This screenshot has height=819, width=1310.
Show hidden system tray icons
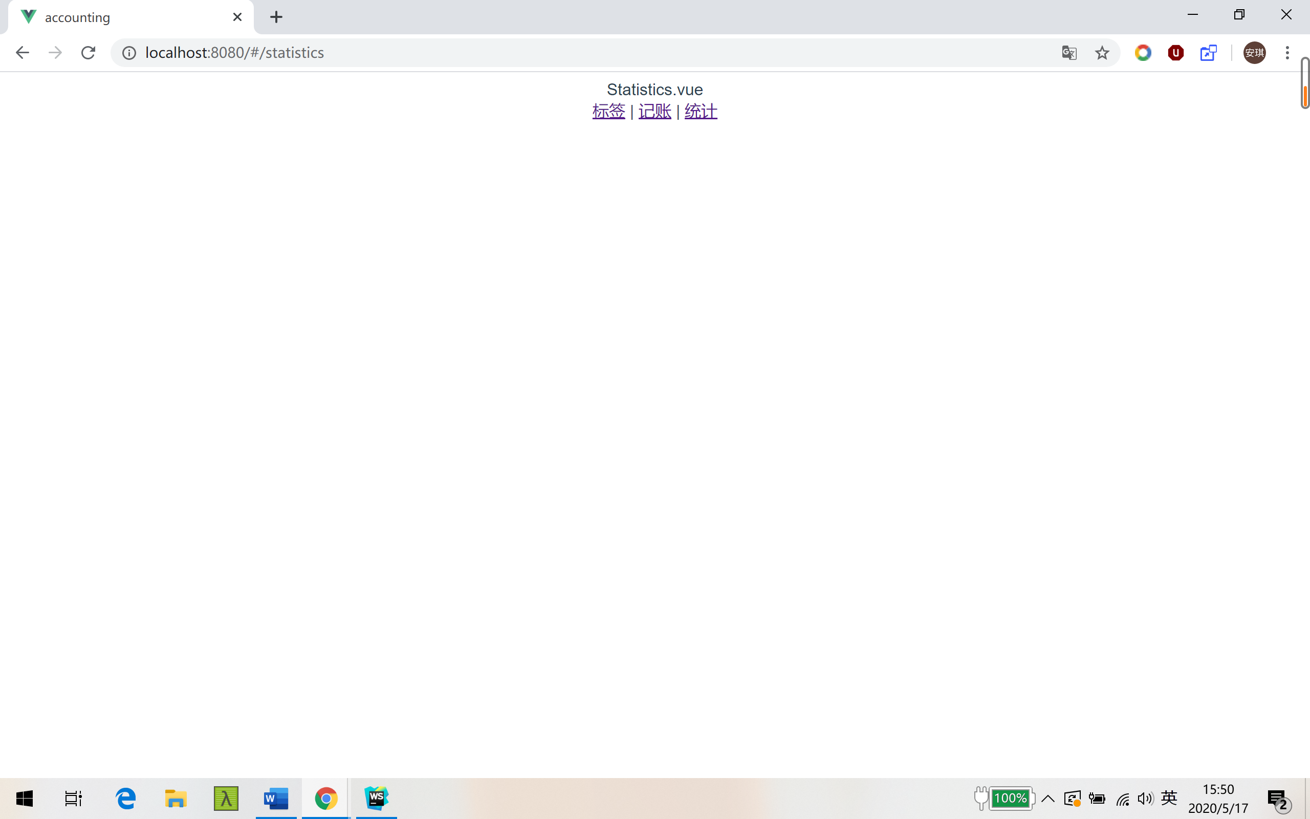pyautogui.click(x=1047, y=799)
